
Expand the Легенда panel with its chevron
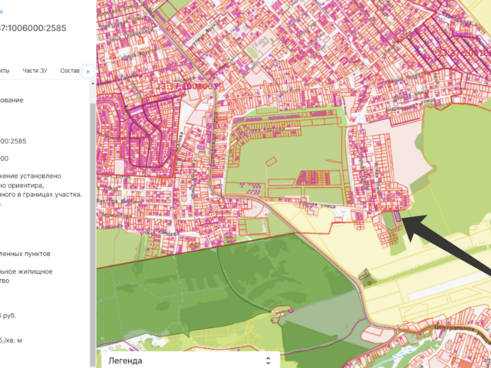click(268, 360)
